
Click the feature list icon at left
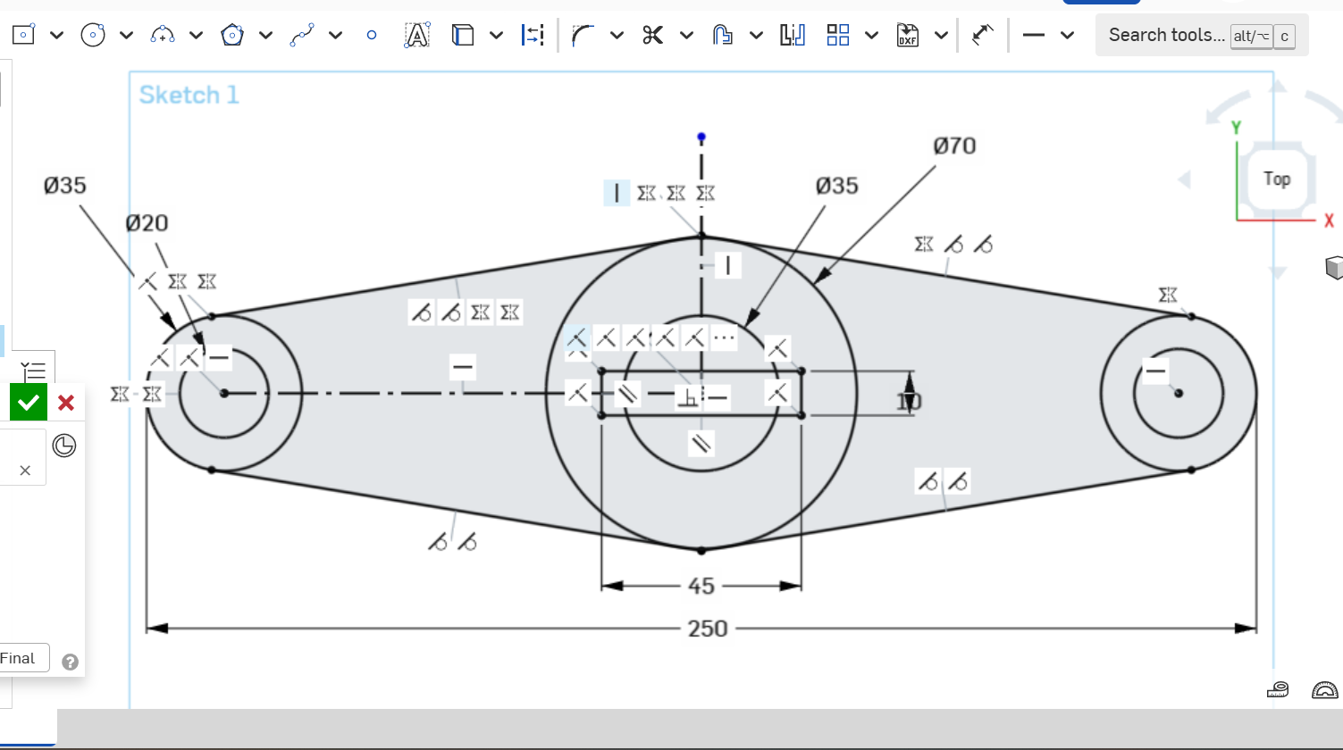[x=34, y=371]
